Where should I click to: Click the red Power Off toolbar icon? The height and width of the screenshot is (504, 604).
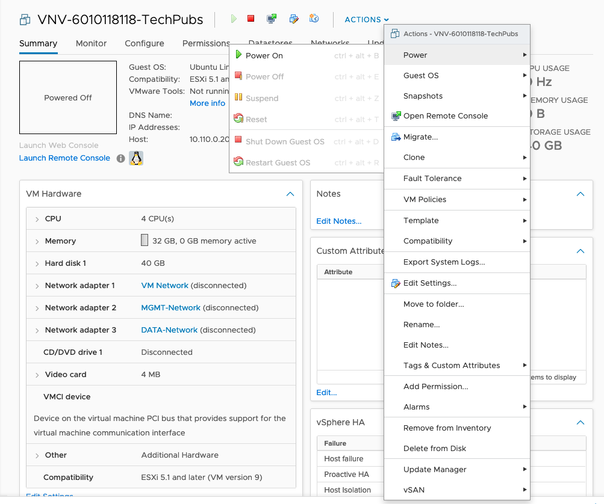pos(251,19)
